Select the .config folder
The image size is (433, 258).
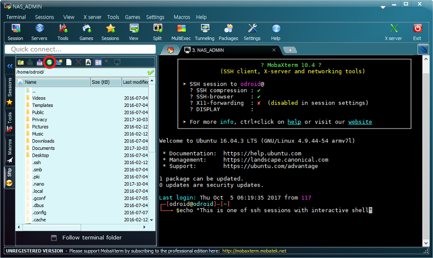[x=39, y=213]
